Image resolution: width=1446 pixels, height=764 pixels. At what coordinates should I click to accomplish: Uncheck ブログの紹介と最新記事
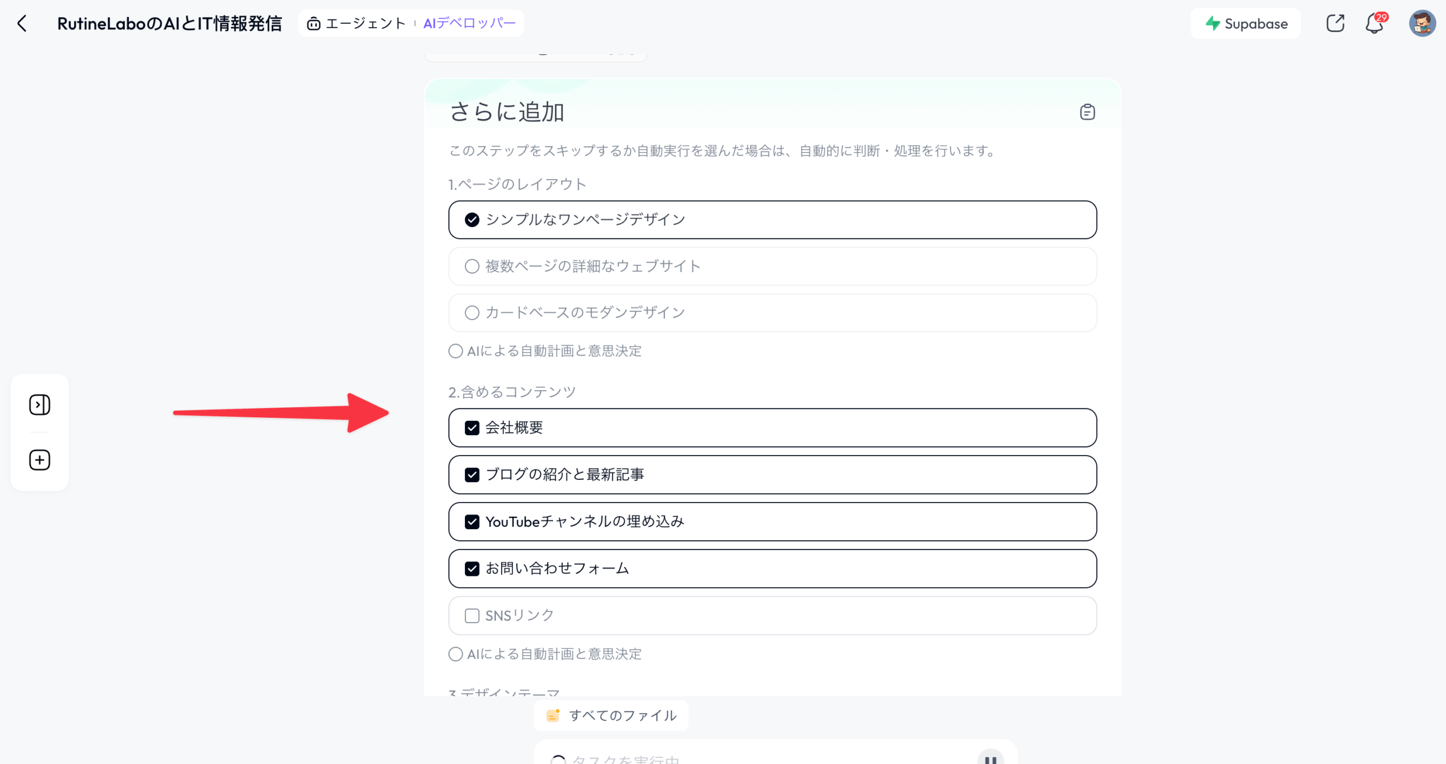[472, 475]
